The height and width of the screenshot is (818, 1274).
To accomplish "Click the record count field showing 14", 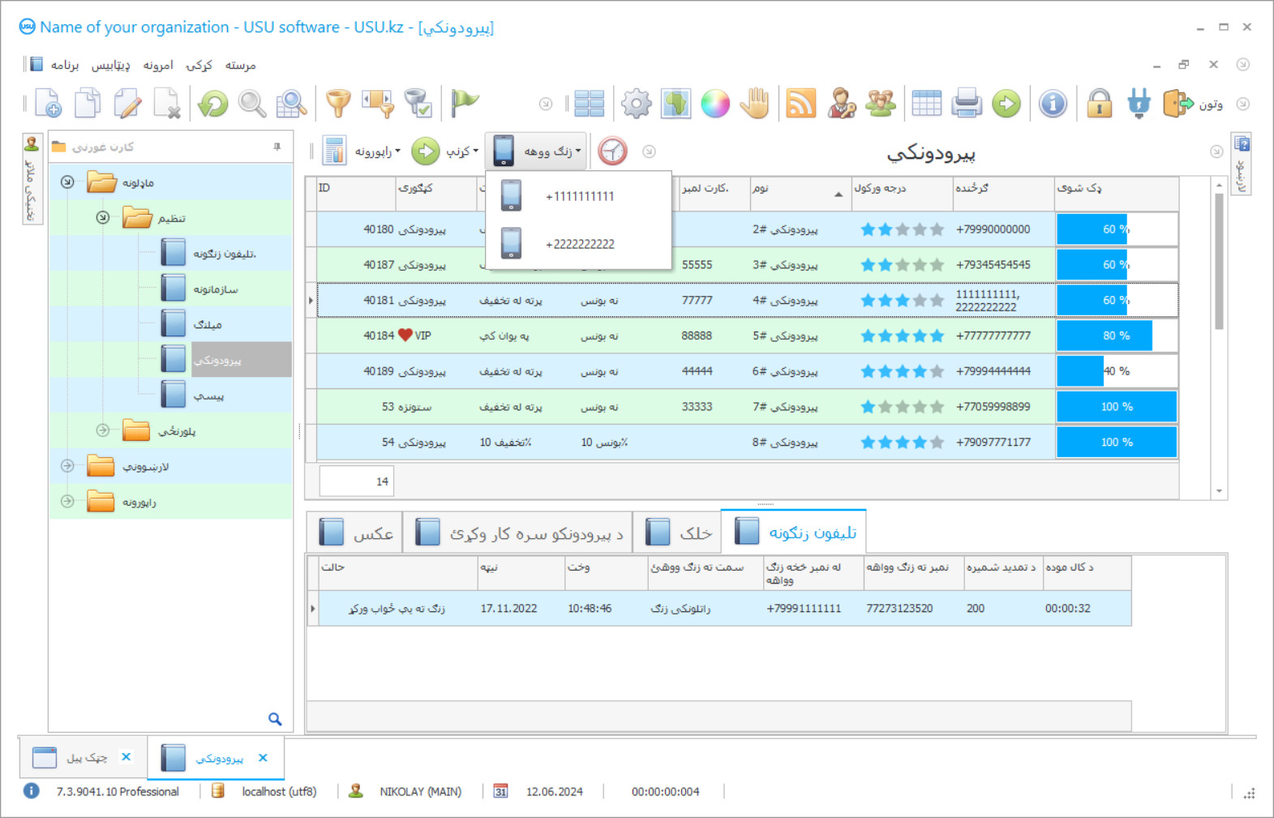I will [x=357, y=482].
